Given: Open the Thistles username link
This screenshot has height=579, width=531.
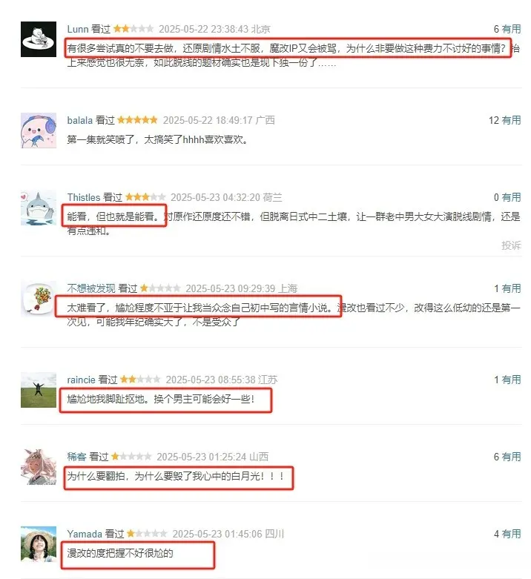Looking at the screenshot, I should point(84,197).
